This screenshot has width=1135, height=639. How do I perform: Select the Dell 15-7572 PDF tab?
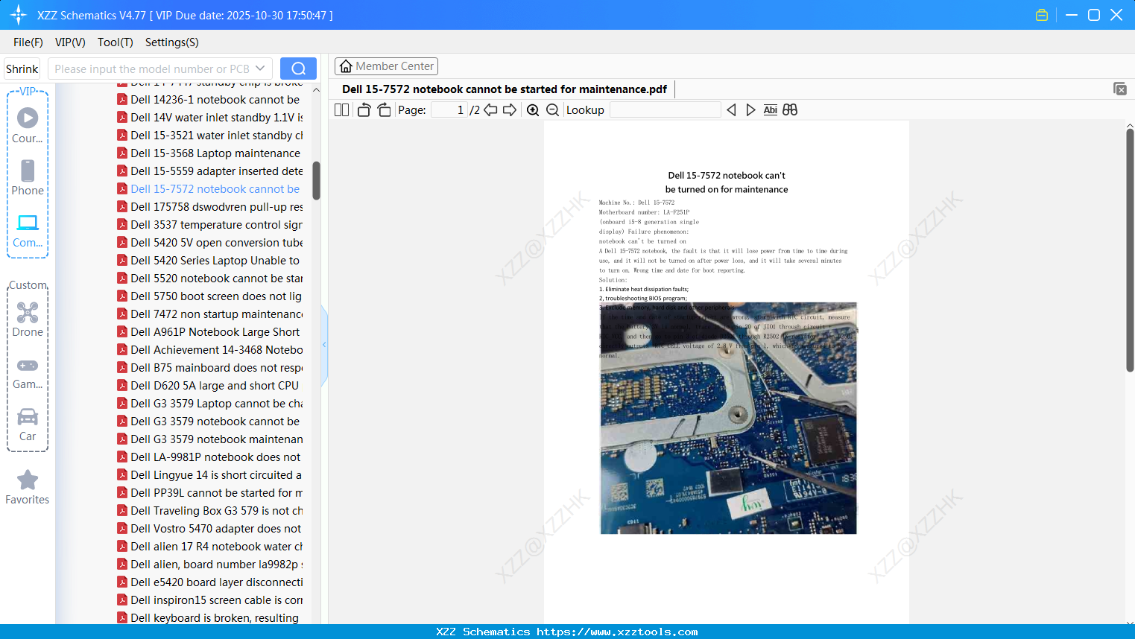tap(505, 89)
